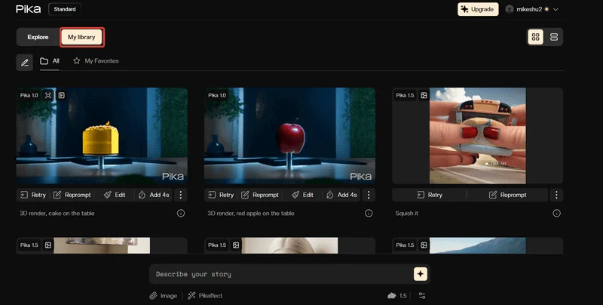Click Add 4s on the cake video
Image resolution: width=603 pixels, height=305 pixels.
(153, 195)
